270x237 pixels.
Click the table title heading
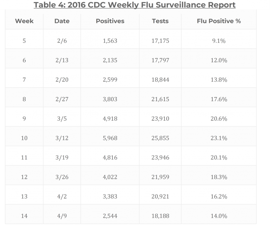coord(135,5)
